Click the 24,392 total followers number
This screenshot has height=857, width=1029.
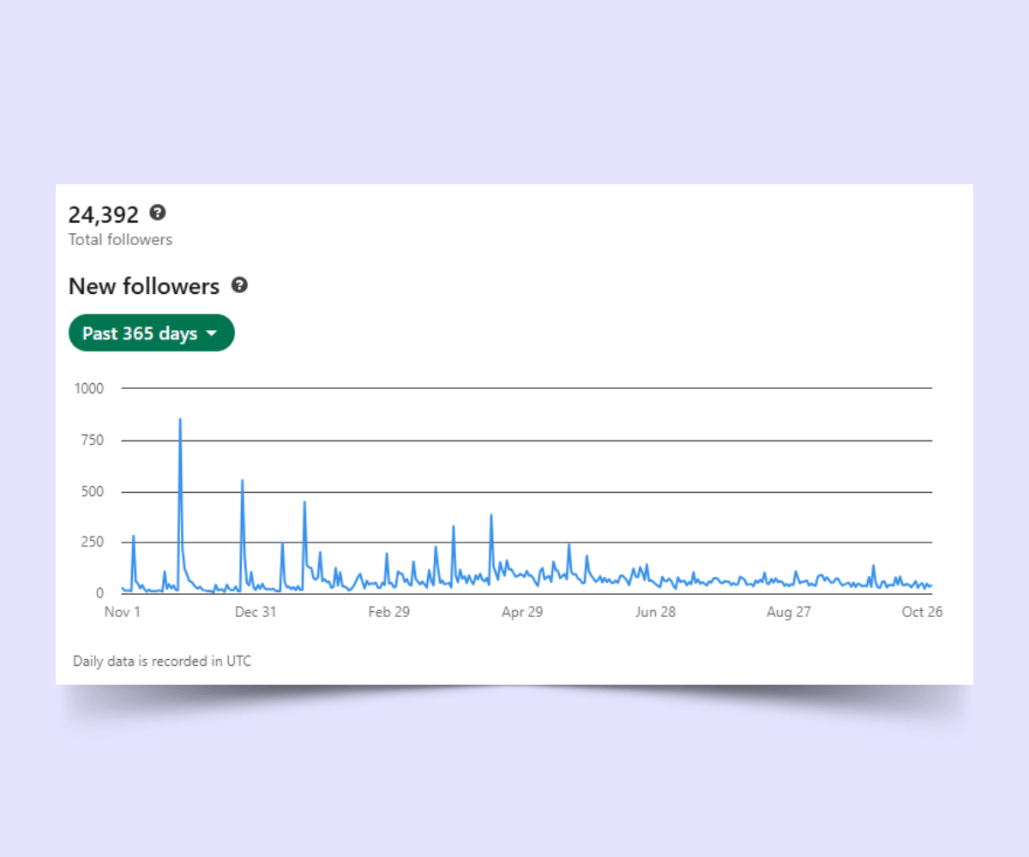tap(104, 214)
